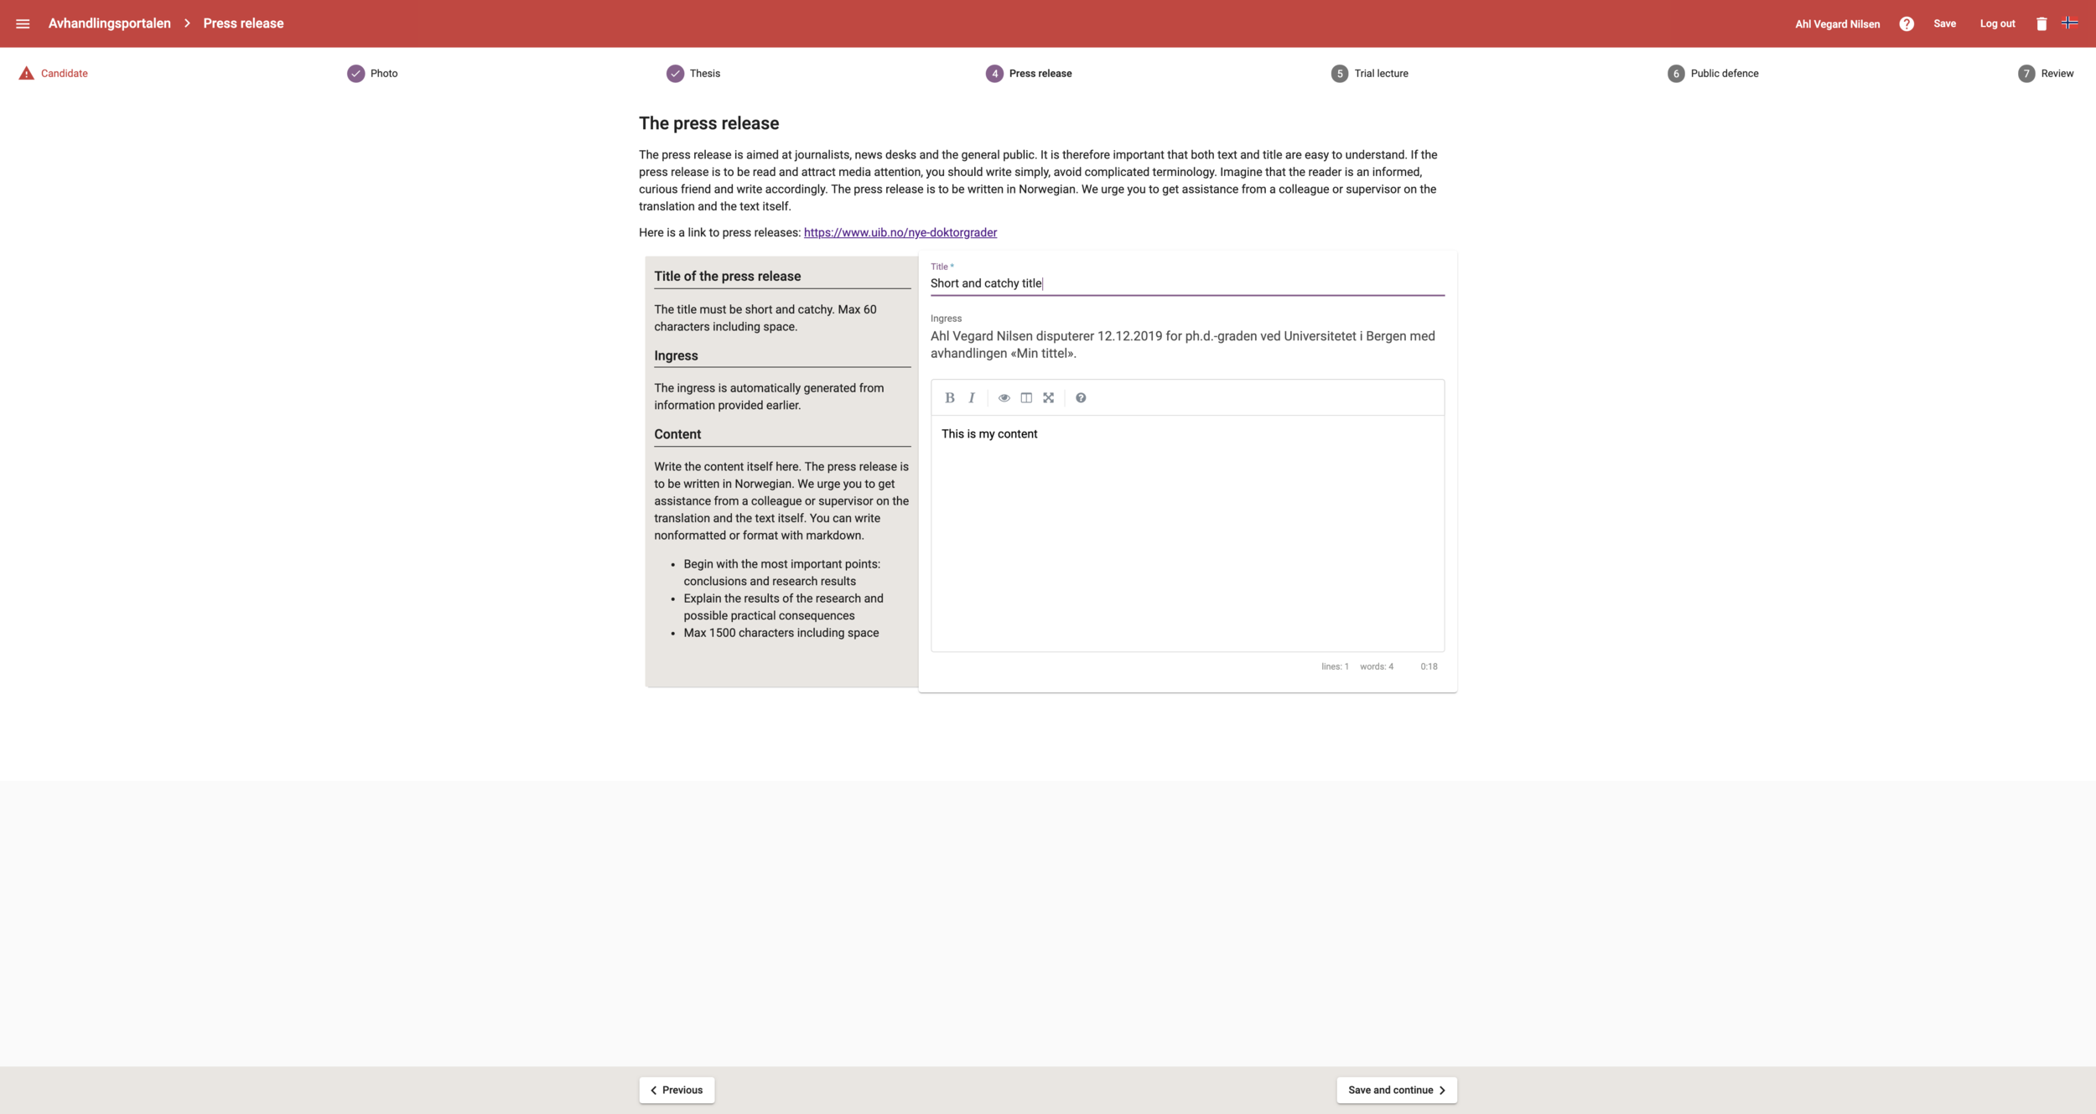Image resolution: width=2096 pixels, height=1114 pixels.
Task: Click the Candidate warning step
Action: pos(54,74)
